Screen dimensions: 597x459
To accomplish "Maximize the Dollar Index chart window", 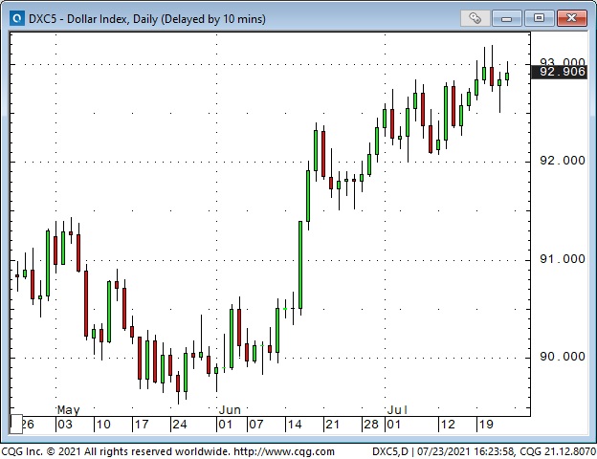I will point(539,18).
